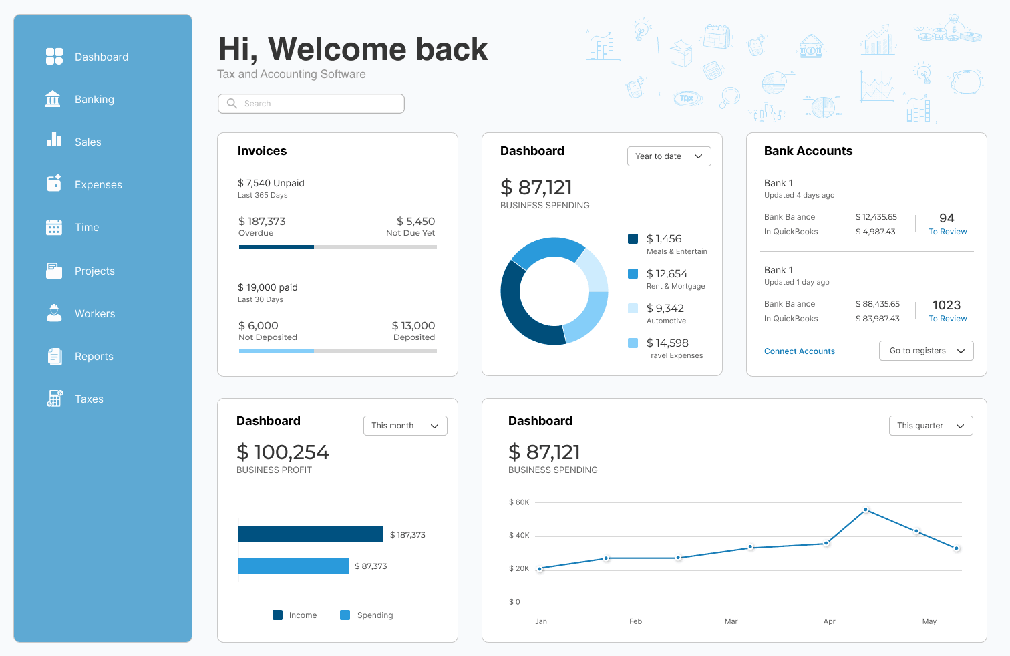
Task: Click the Income legend color swatch
Action: [277, 615]
